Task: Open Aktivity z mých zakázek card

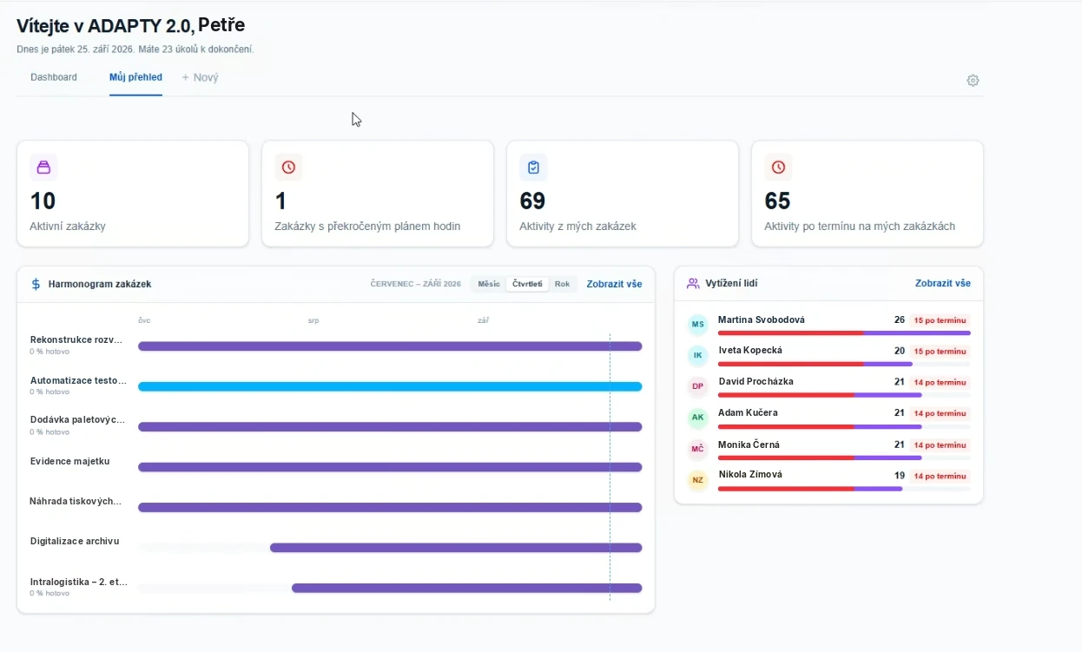Action: 623,194
